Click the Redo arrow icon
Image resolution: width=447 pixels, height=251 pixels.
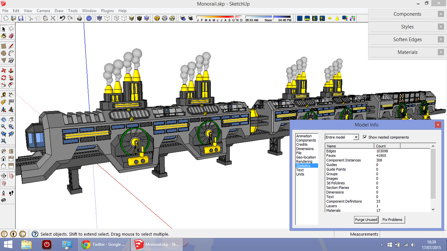tap(70, 18)
